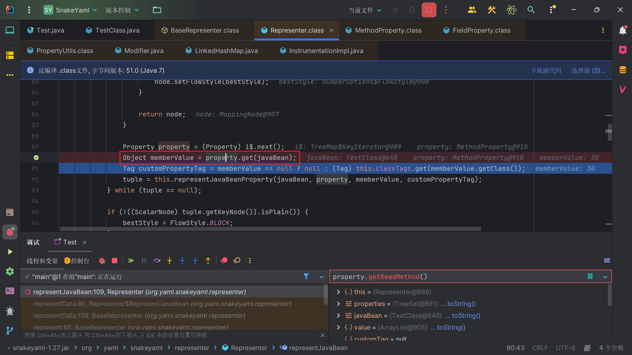Add expression to watches bookmark icon
The height and width of the screenshot is (355, 632).
tap(590, 277)
